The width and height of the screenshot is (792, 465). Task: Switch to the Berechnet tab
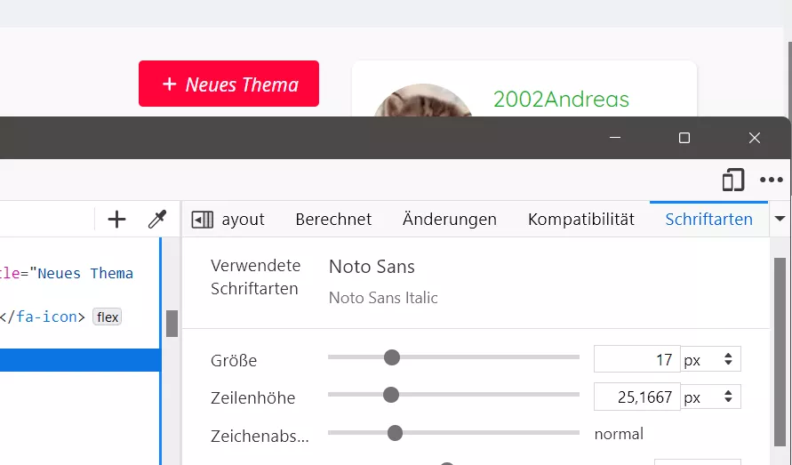[x=333, y=220]
